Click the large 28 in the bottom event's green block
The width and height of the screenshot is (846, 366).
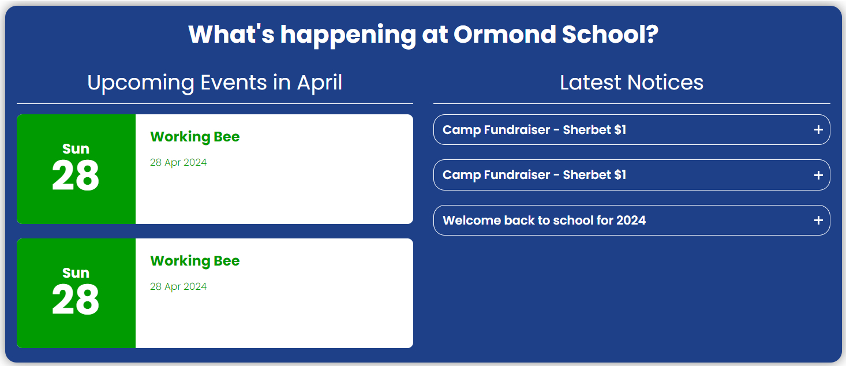click(76, 300)
